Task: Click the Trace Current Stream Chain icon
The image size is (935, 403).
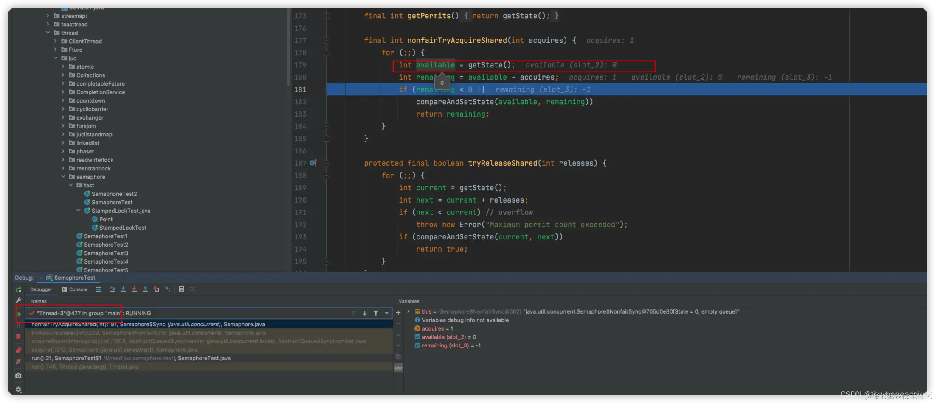Action: [192, 289]
